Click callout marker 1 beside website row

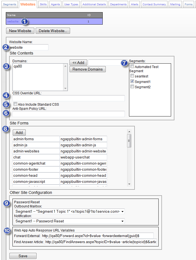tap(25, 22)
